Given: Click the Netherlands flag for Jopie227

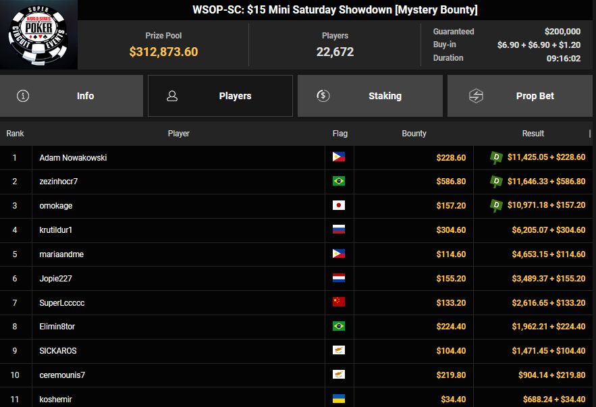Looking at the screenshot, I should (x=339, y=278).
